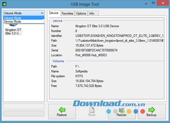Click the lower progress bar below device list
The image size is (170, 123).
tap(24, 113)
